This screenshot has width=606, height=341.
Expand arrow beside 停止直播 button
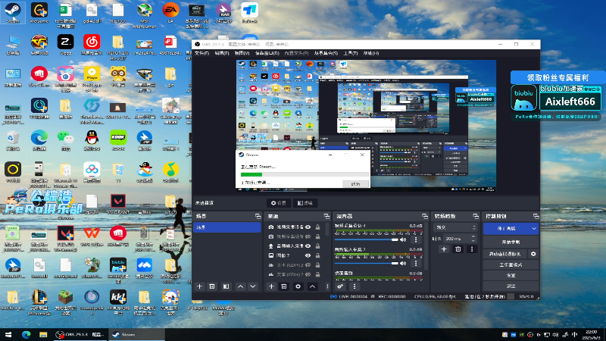[534, 229]
